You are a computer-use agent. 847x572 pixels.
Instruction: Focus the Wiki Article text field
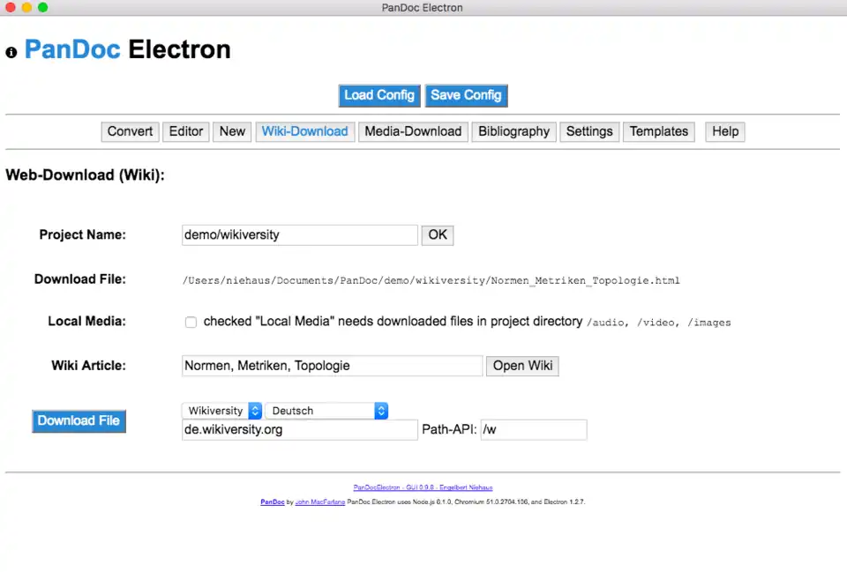(x=332, y=366)
